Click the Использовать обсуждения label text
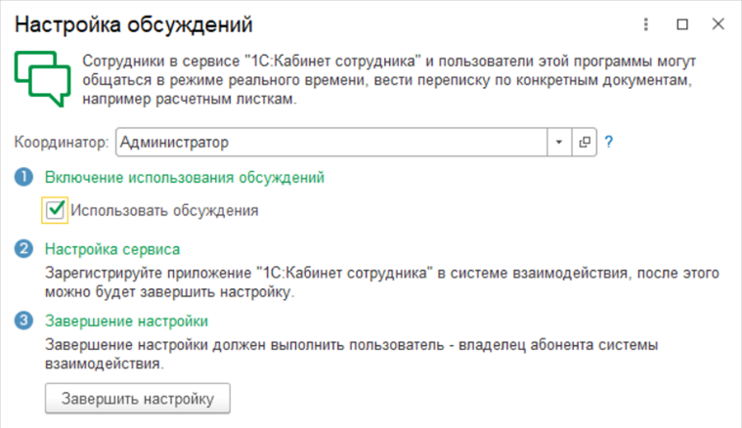This screenshot has width=742, height=428. tap(164, 209)
